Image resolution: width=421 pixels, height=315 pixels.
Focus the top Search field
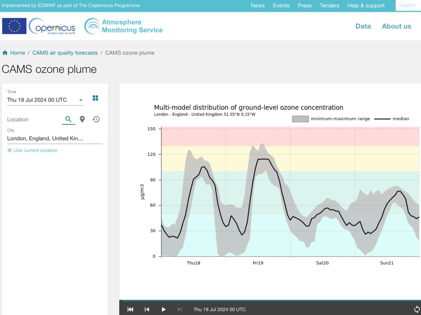(x=408, y=5)
